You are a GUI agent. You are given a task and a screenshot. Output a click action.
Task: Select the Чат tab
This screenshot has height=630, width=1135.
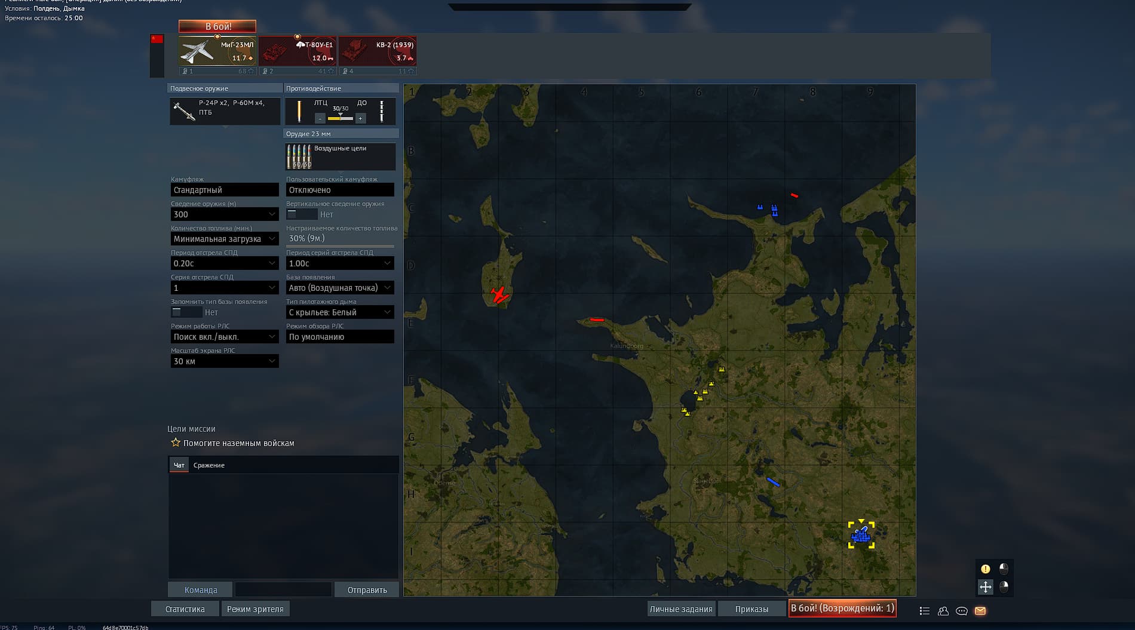click(x=179, y=465)
